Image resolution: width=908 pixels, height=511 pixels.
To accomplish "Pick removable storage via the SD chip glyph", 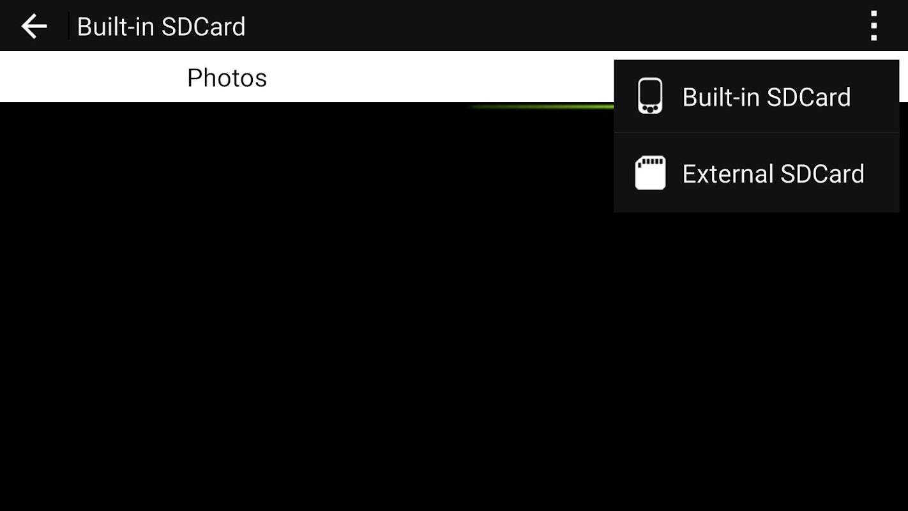I will pos(650,173).
